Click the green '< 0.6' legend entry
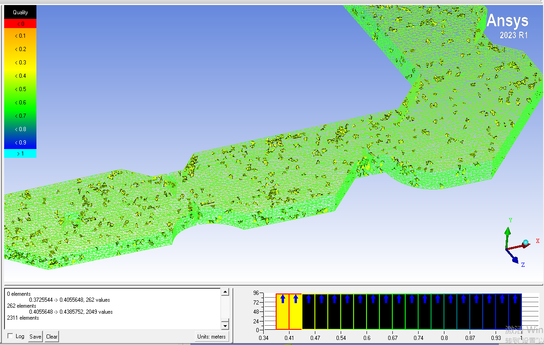544x345 pixels. click(x=20, y=103)
